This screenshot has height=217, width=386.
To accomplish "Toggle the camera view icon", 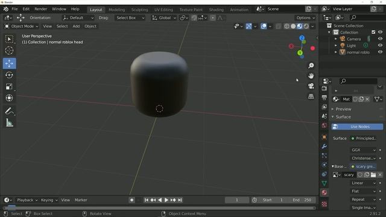I will (311, 86).
